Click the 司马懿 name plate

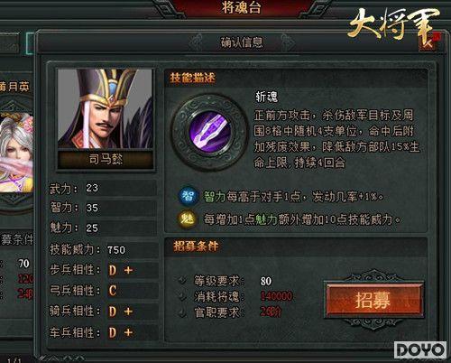pyautogui.click(x=106, y=160)
